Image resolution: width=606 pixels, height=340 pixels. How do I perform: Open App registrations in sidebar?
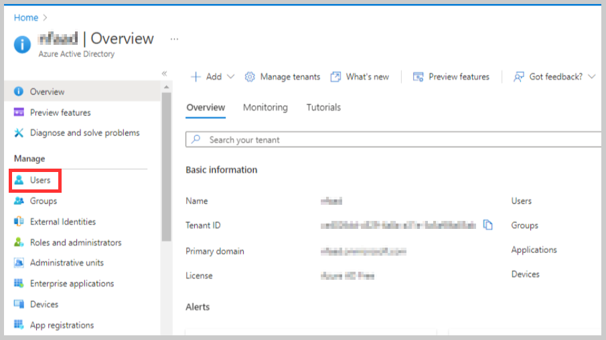point(62,325)
